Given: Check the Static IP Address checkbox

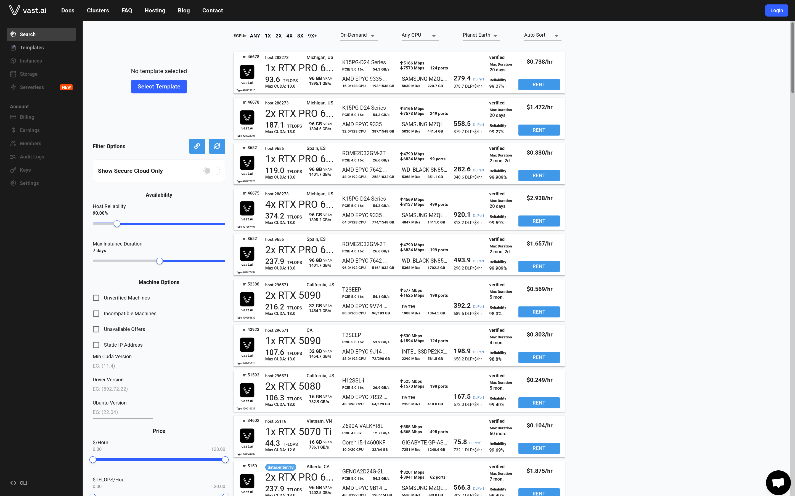Looking at the screenshot, I should [96, 345].
